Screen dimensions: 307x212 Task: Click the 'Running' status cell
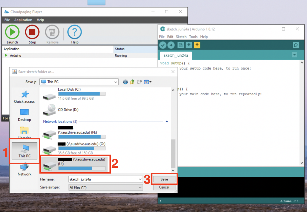(121, 56)
